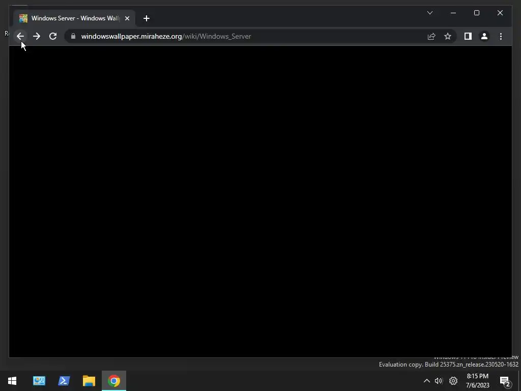The width and height of the screenshot is (521, 391).
Task: Open Chrome's three-dot menu
Action: (x=501, y=36)
